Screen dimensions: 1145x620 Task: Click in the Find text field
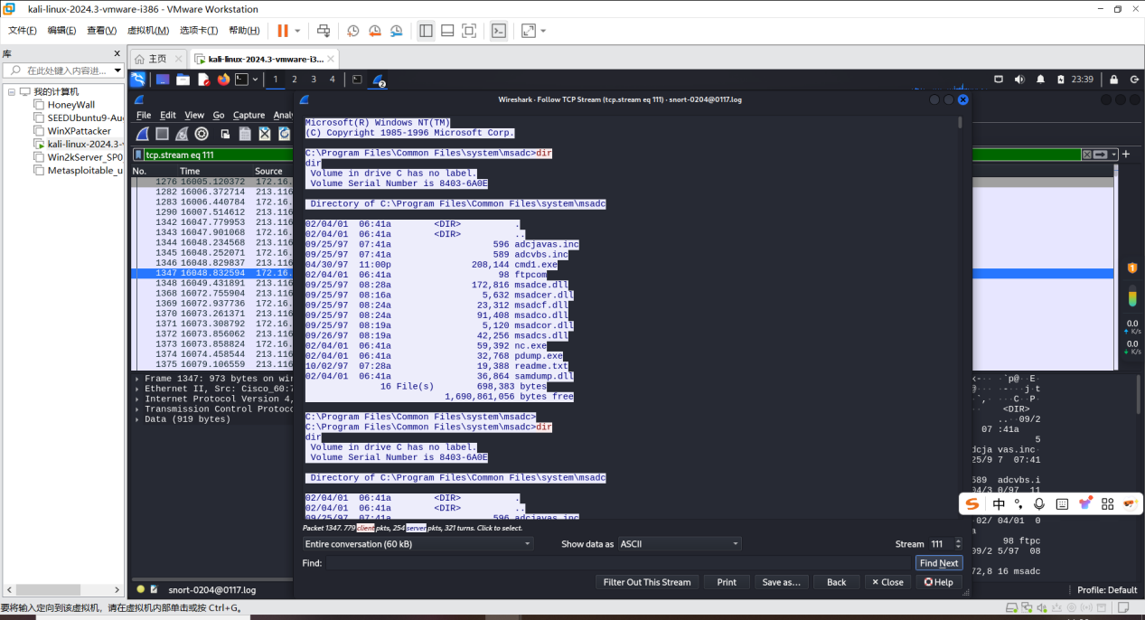618,563
